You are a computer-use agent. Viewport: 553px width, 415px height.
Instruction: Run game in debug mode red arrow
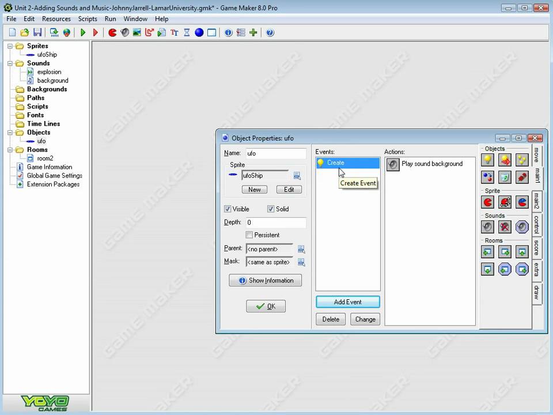pos(95,33)
